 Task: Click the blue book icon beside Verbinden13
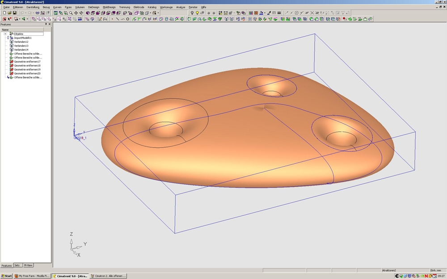click(x=12, y=46)
